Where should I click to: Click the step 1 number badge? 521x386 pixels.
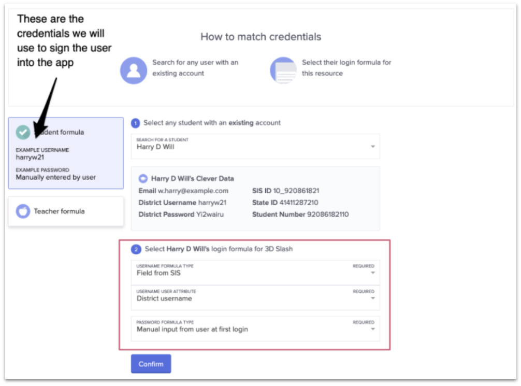(x=136, y=123)
